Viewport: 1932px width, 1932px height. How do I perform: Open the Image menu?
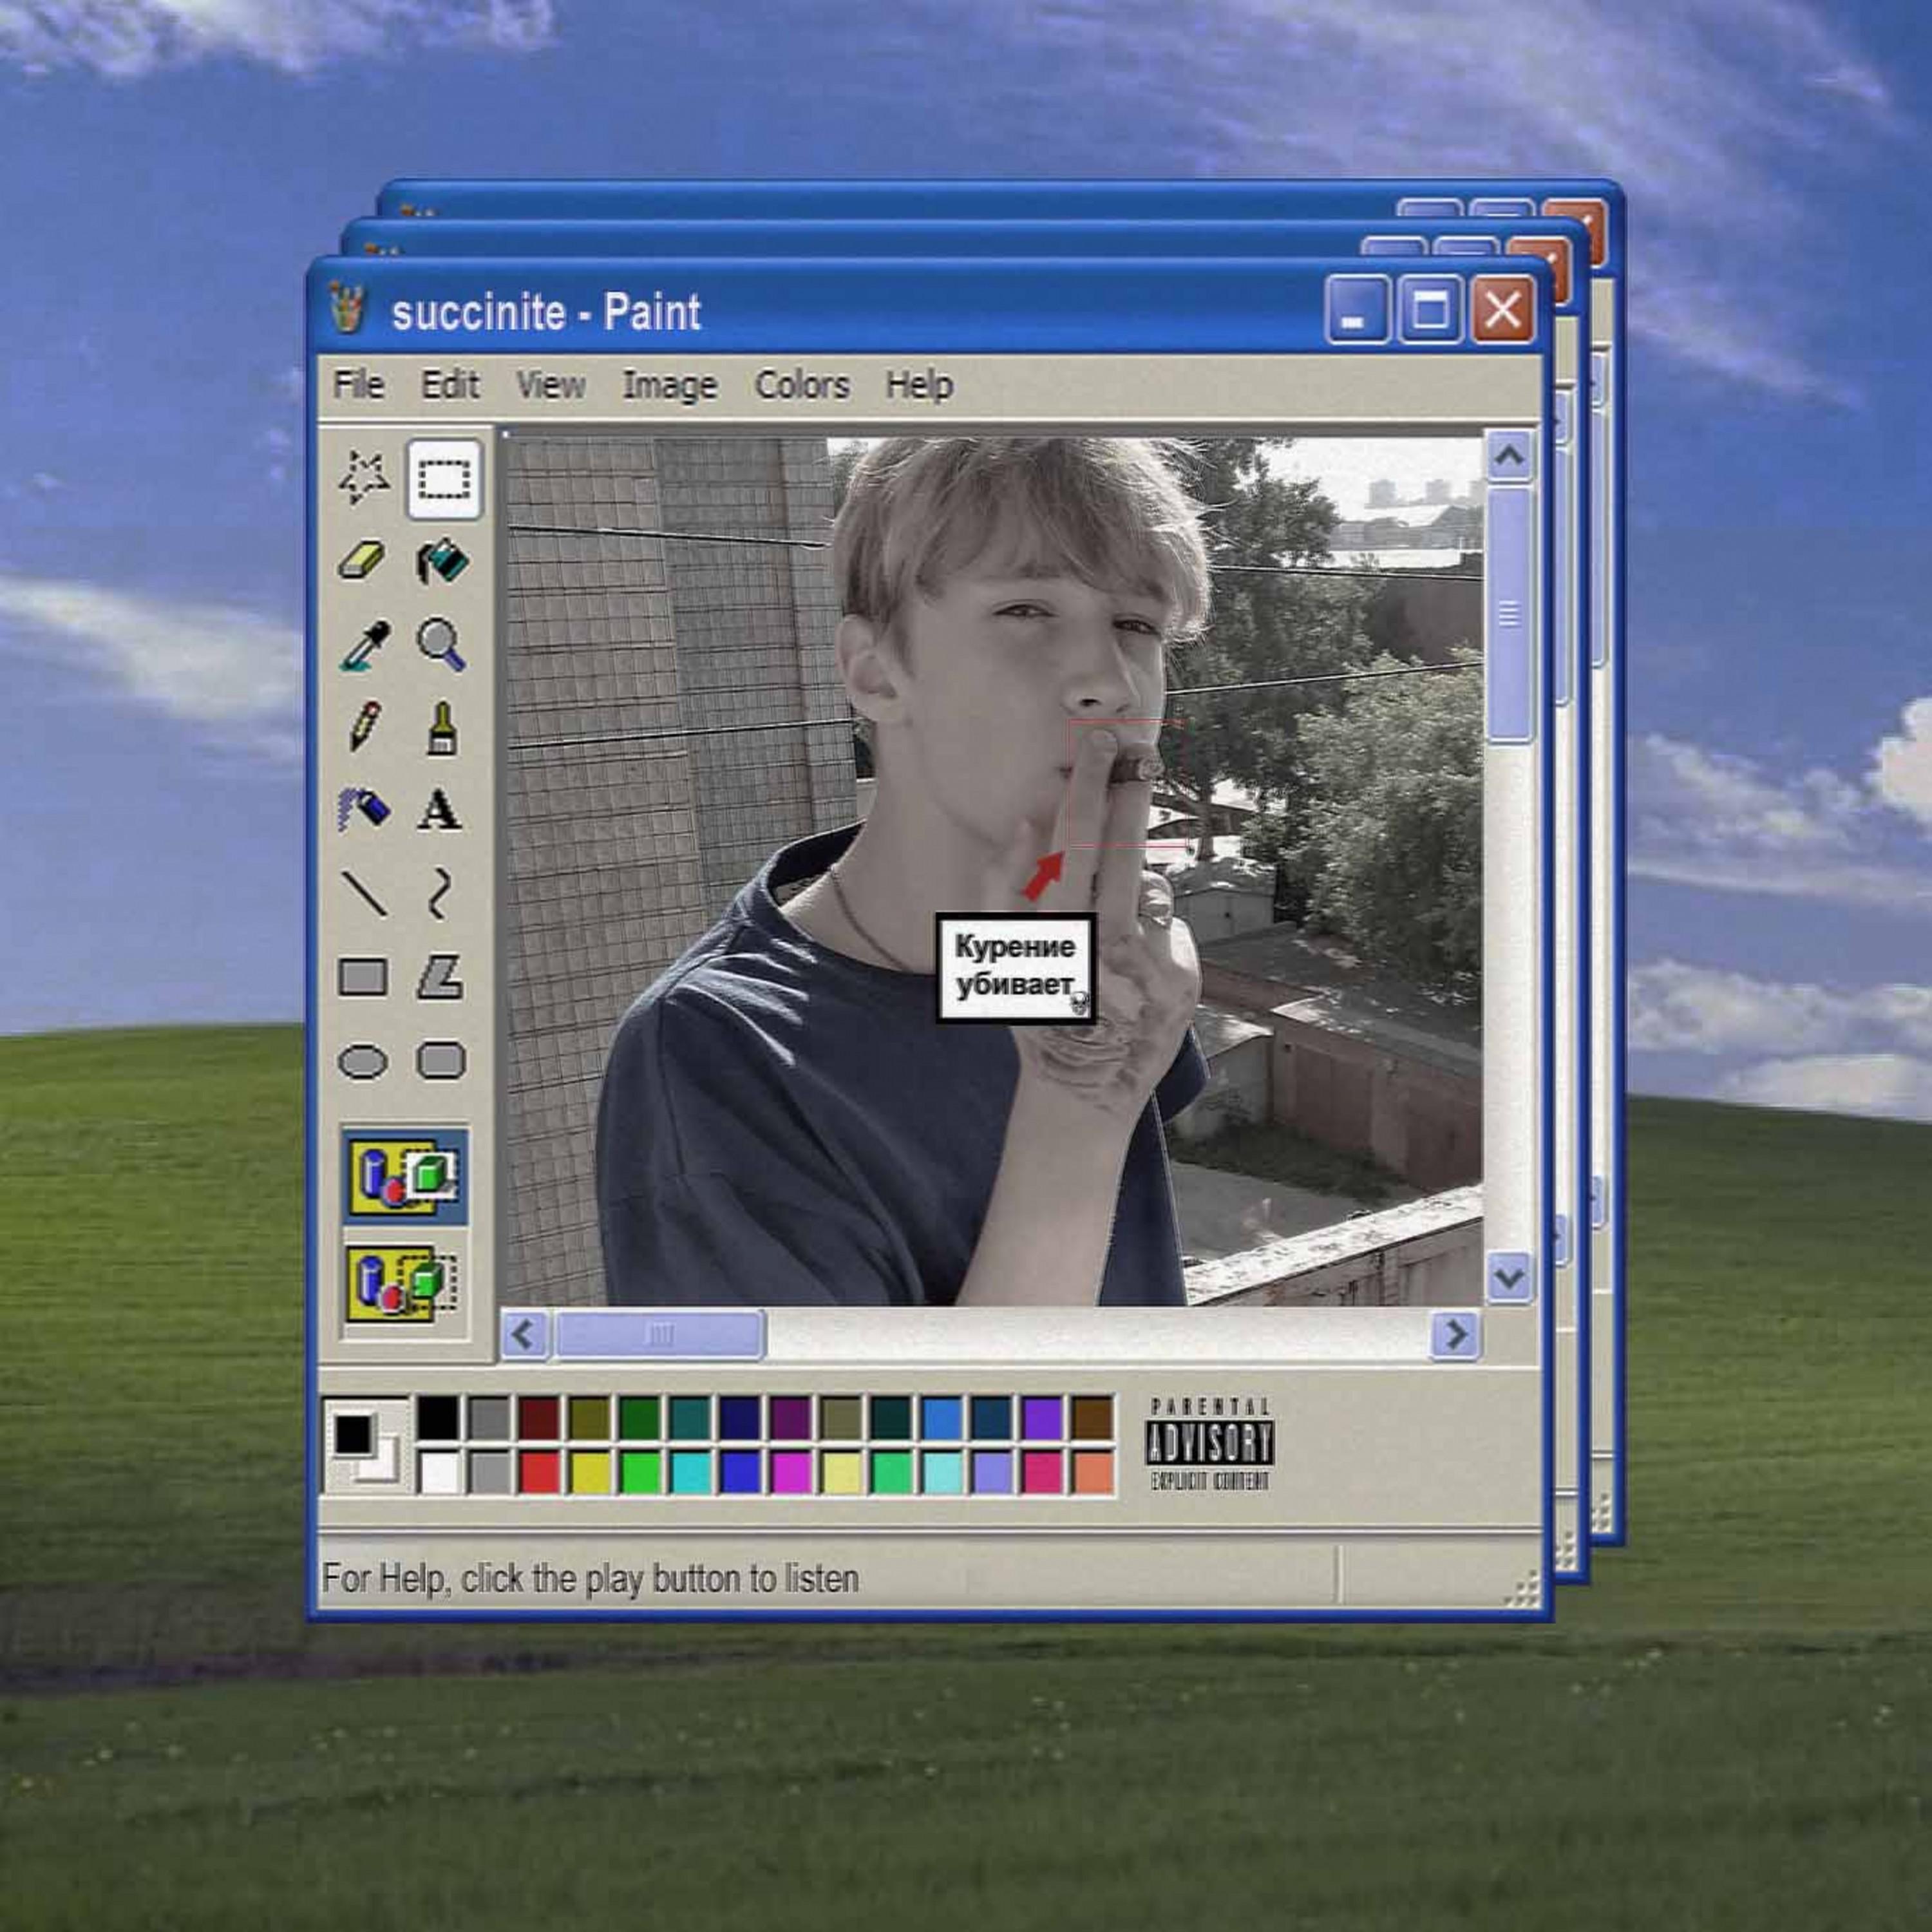point(670,385)
